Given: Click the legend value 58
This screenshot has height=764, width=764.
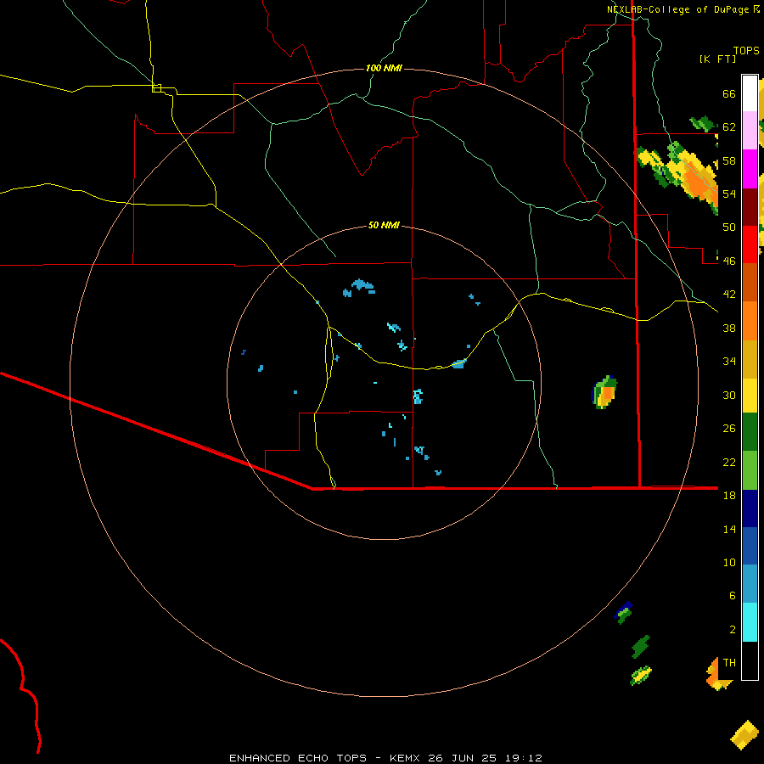Looking at the screenshot, I should [x=729, y=160].
